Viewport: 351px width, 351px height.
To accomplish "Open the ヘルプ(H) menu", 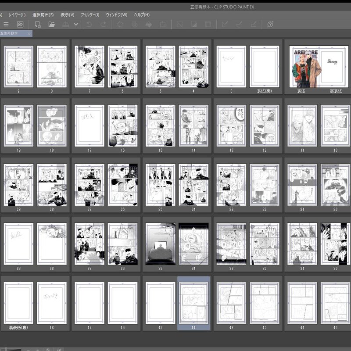I will pyautogui.click(x=142, y=15).
